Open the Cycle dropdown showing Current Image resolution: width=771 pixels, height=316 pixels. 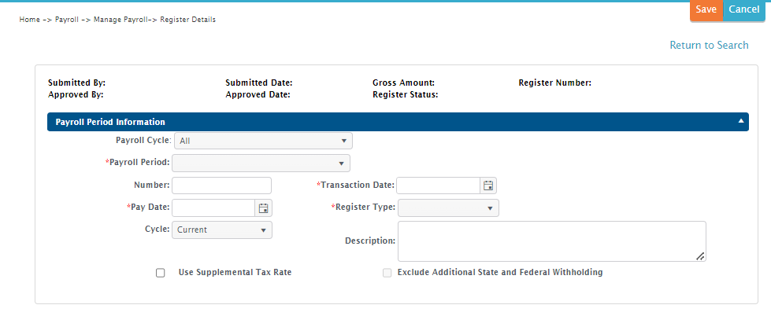tap(221, 230)
